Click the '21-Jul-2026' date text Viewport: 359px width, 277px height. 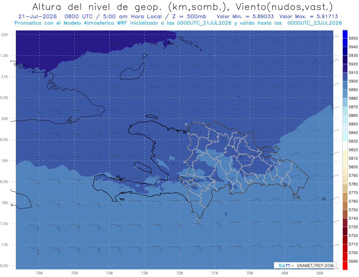coord(37,16)
